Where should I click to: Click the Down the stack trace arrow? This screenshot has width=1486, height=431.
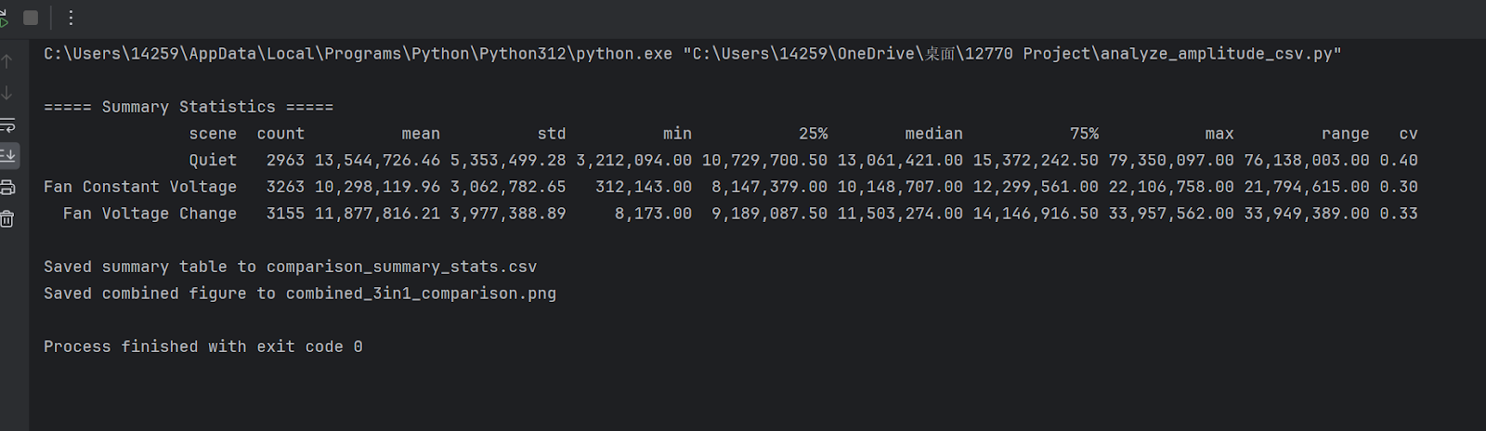click(x=7, y=93)
